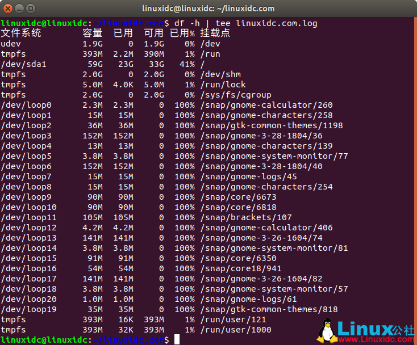
Task: Click /snap/gnome-characters/254 path
Action: [266, 187]
